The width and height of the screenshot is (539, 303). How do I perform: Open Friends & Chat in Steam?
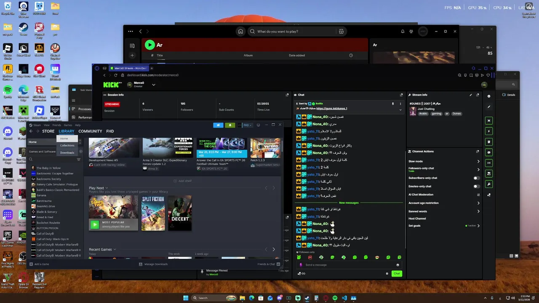[x=269, y=264]
